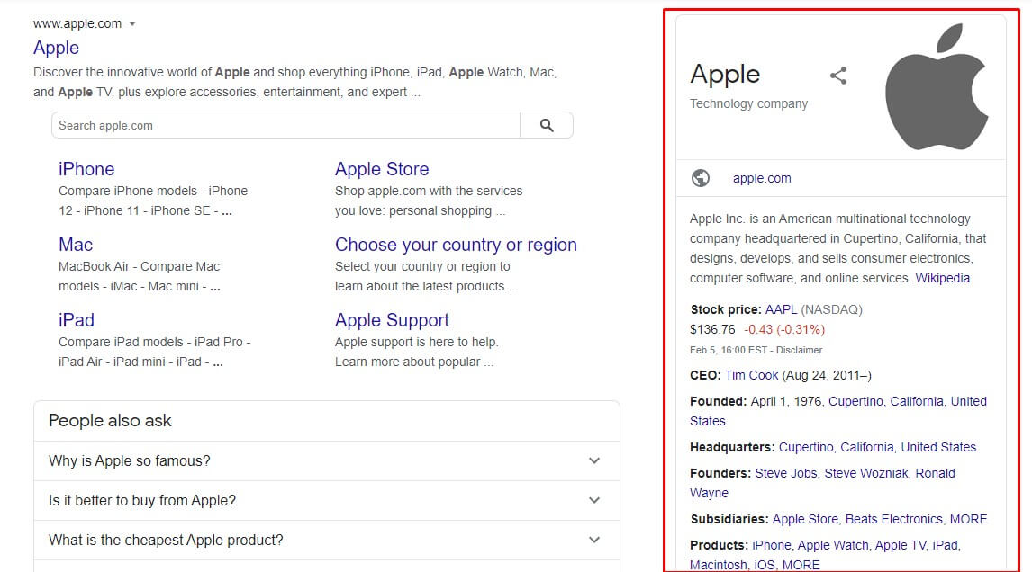Click the Steve Wozniak founder link
Screen dimensions: 1032x572
(x=865, y=473)
